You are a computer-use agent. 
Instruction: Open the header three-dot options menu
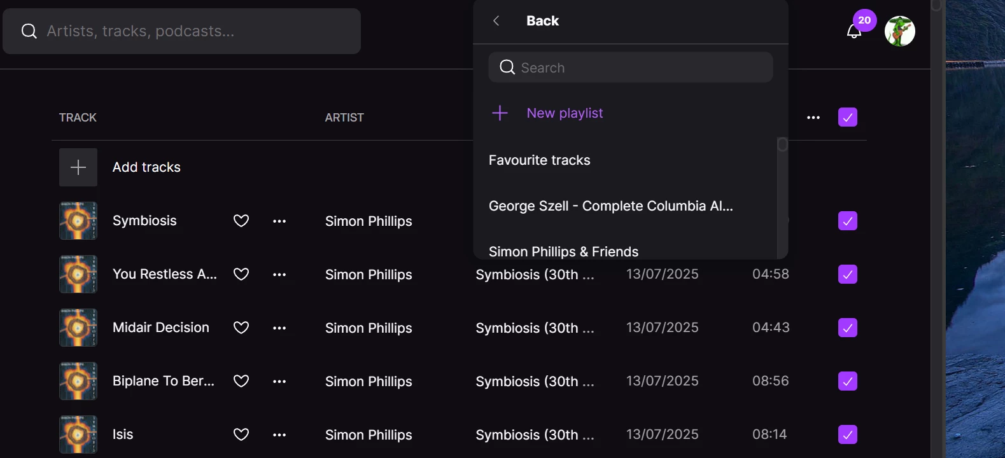coord(813,118)
